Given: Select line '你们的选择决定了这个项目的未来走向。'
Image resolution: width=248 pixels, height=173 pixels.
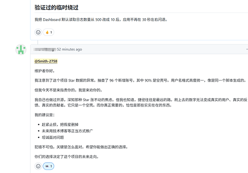Looking at the screenshot, I should coord(67,157).
